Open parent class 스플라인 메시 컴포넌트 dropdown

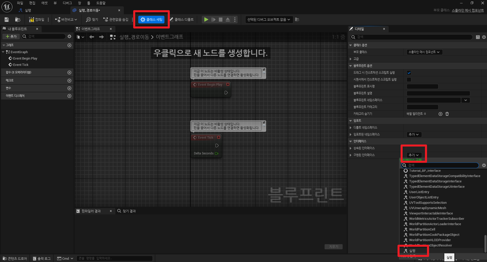(x=424, y=52)
